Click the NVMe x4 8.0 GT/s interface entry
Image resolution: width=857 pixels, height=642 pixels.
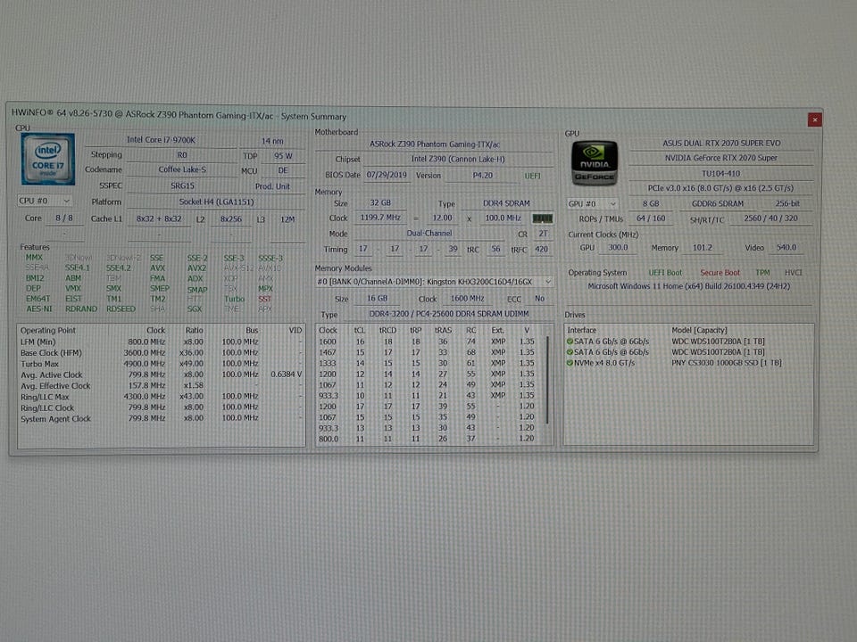[604, 363]
